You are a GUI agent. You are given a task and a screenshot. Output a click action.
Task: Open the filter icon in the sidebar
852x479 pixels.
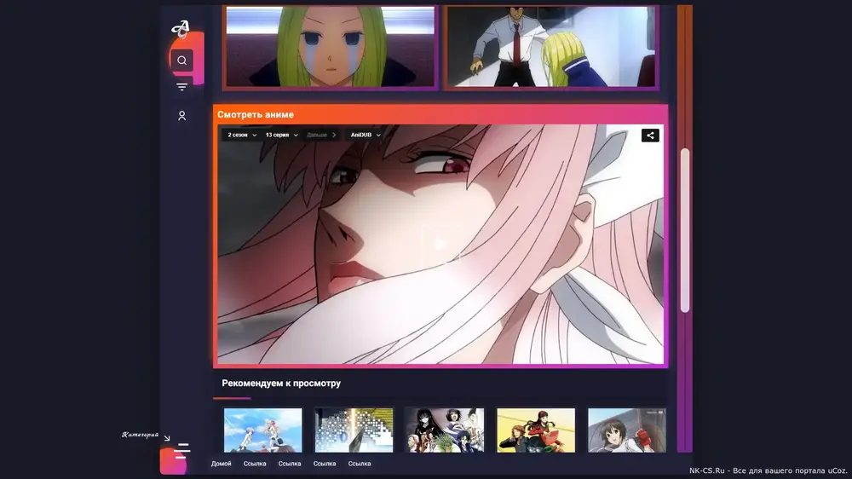[182, 87]
